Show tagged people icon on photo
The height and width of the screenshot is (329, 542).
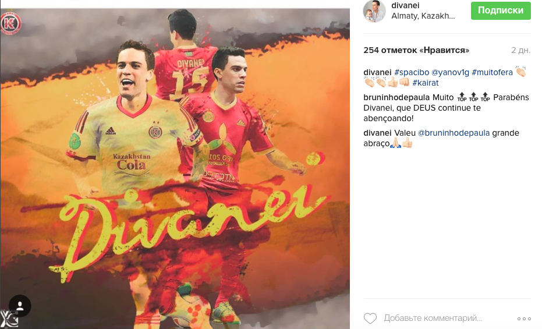click(20, 306)
